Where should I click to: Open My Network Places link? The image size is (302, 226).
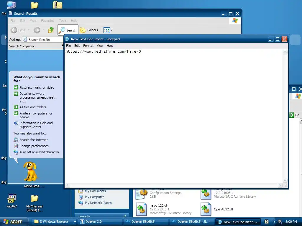point(98,203)
